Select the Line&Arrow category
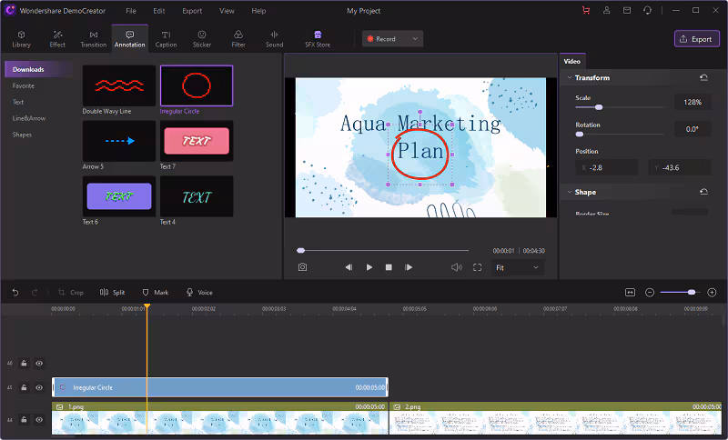728x440 pixels. point(29,118)
